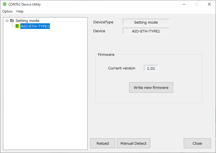The image size is (216, 153).
Task: Click the Reload button
Action: 103,143
